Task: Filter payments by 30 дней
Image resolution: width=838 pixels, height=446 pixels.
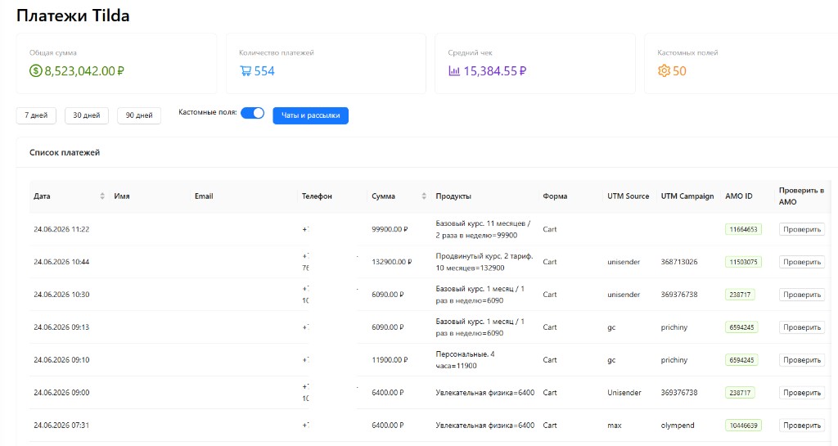Action: pos(87,115)
